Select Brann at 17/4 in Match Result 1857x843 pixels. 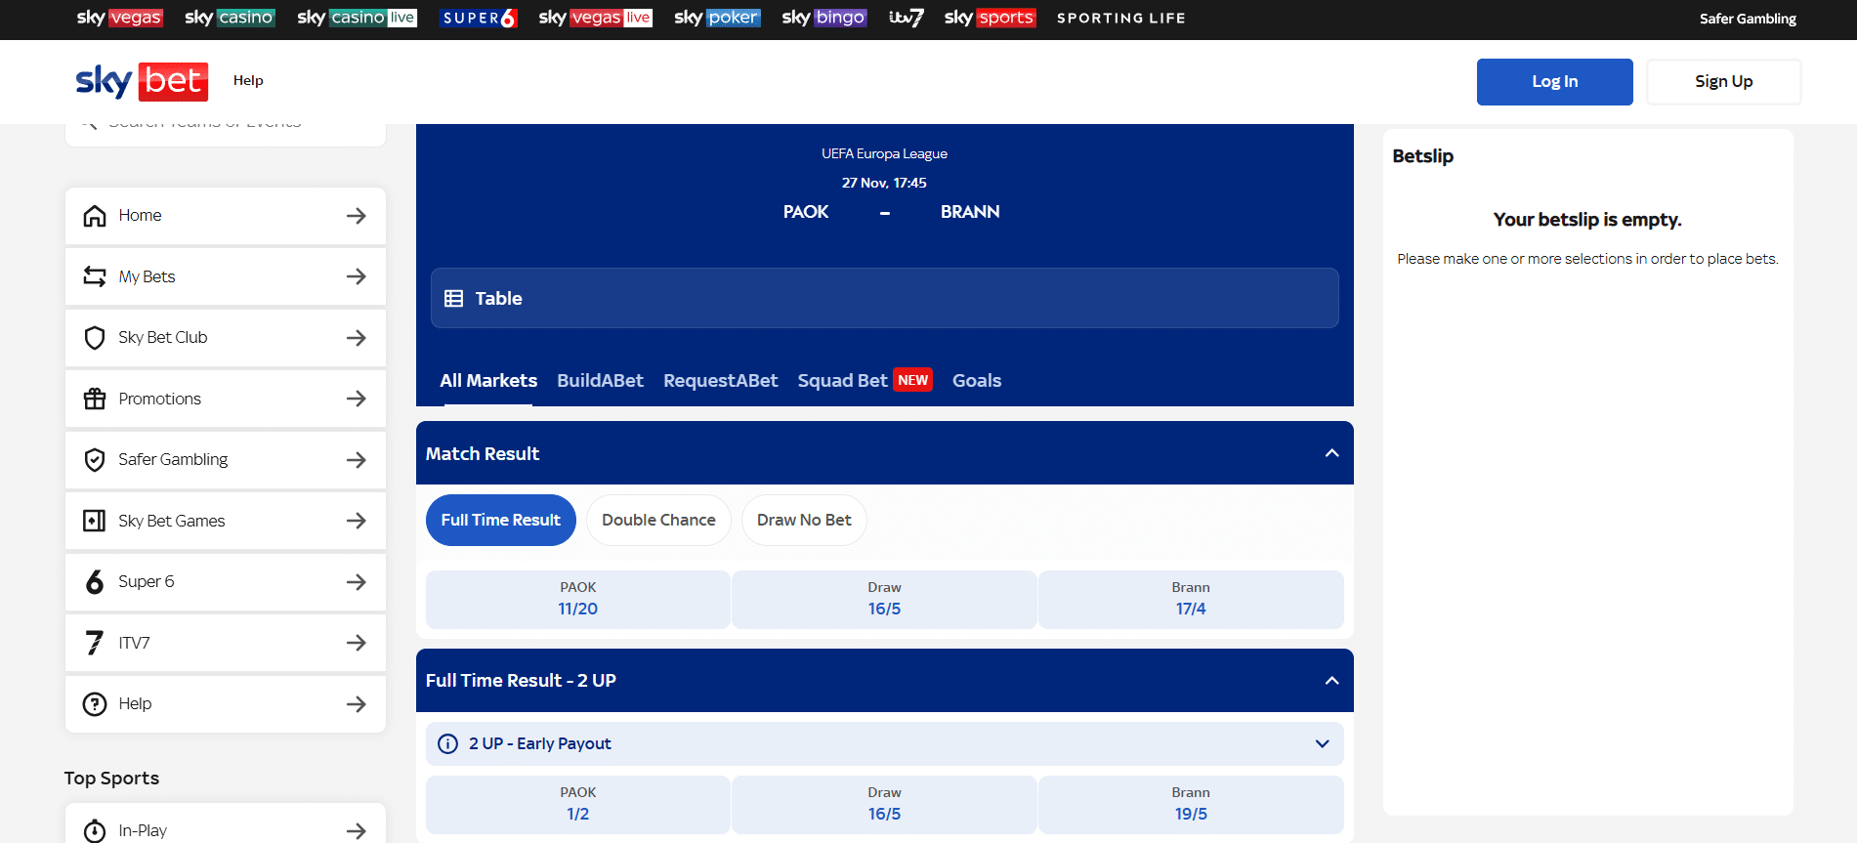pos(1191,600)
